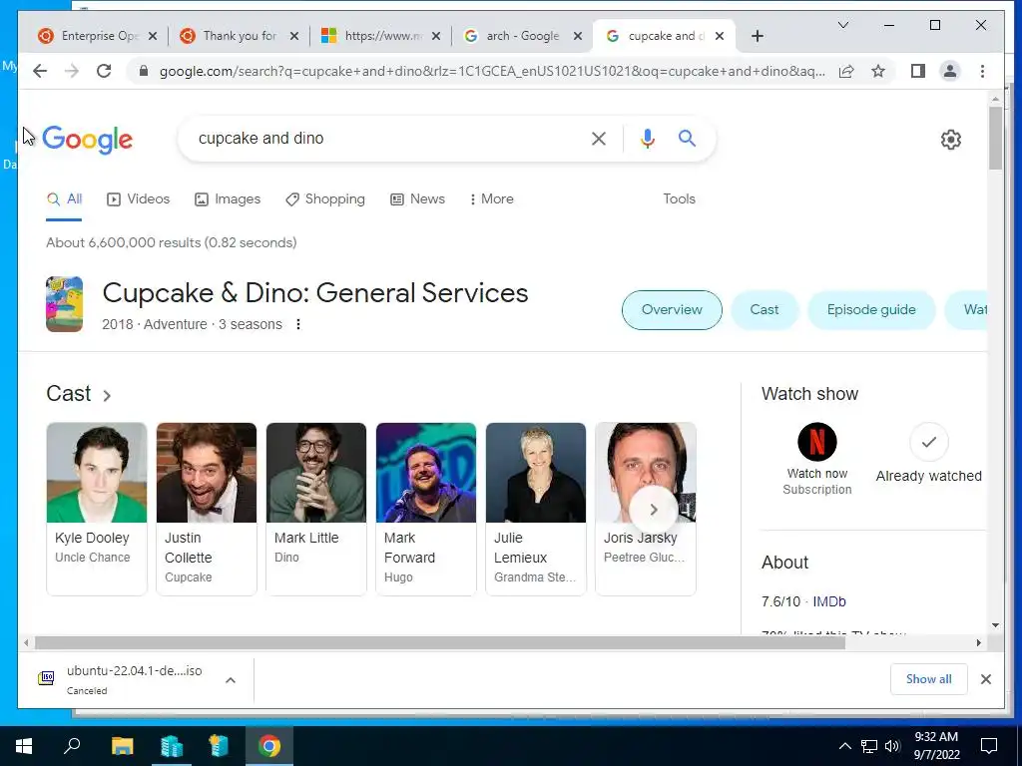Click the Chrome address bar URL
This screenshot has height=766, width=1022.
(492, 71)
